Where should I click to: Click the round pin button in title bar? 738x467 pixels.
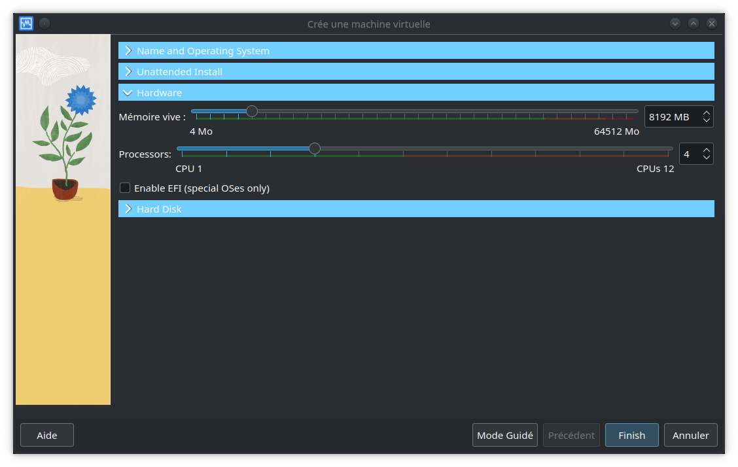(x=44, y=24)
